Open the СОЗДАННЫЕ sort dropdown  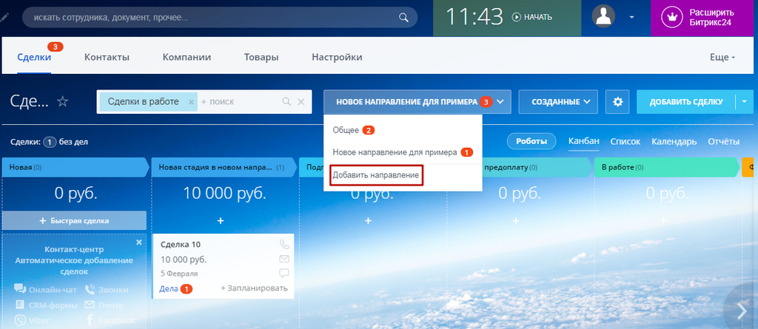pyautogui.click(x=558, y=102)
